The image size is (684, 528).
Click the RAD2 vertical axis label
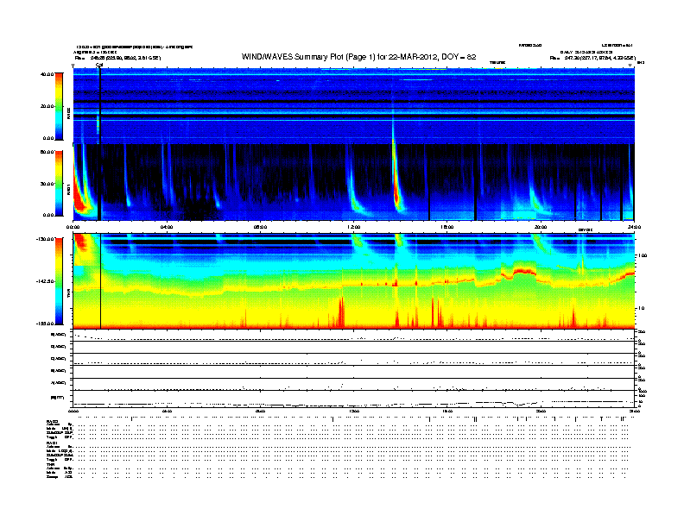[68, 114]
